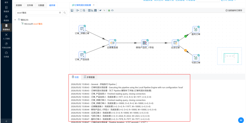Click log line '订单_详细订单.0 - 完成处理 (I=10000'

point(112,103)
